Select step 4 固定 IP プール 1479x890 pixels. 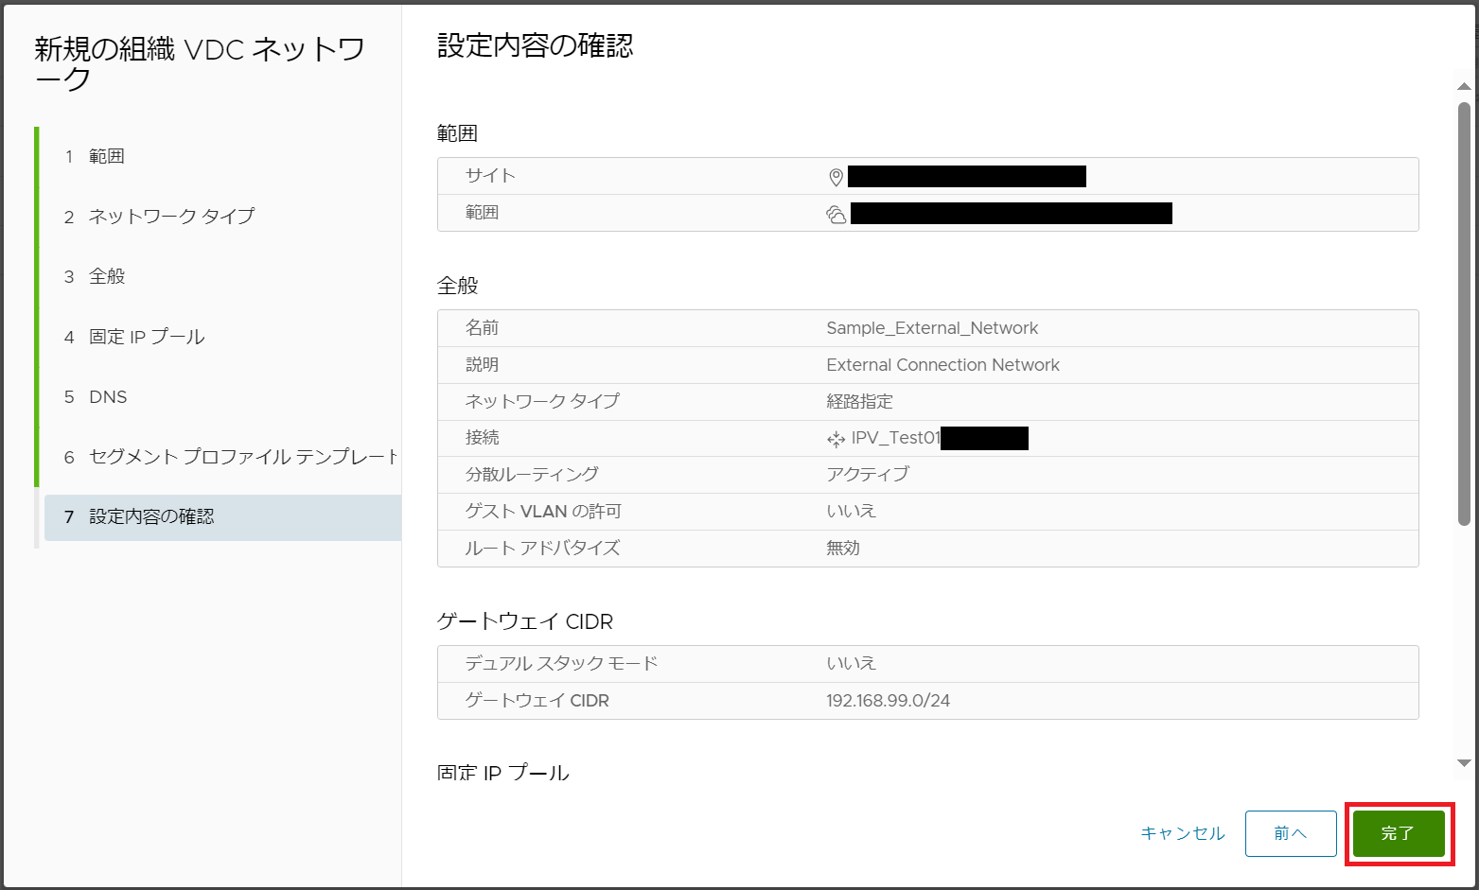147,337
